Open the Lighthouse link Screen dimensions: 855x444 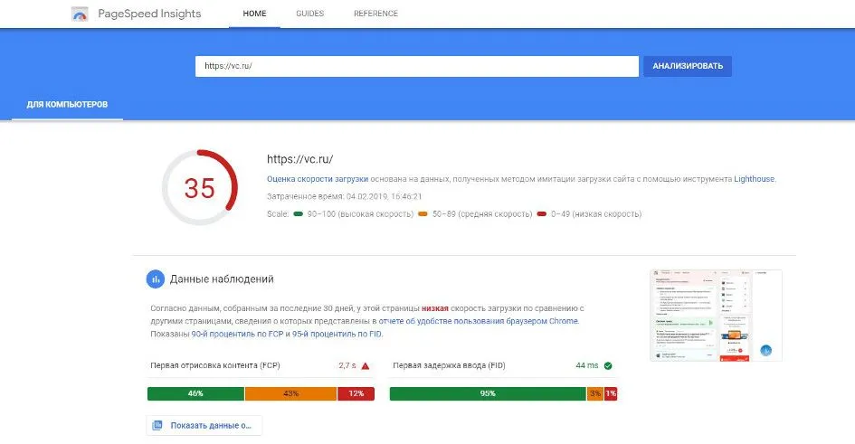coord(755,179)
